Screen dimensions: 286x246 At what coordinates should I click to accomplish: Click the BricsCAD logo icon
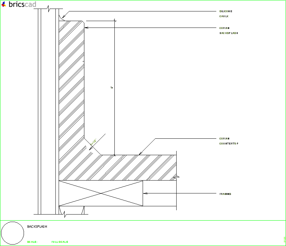(4, 4)
